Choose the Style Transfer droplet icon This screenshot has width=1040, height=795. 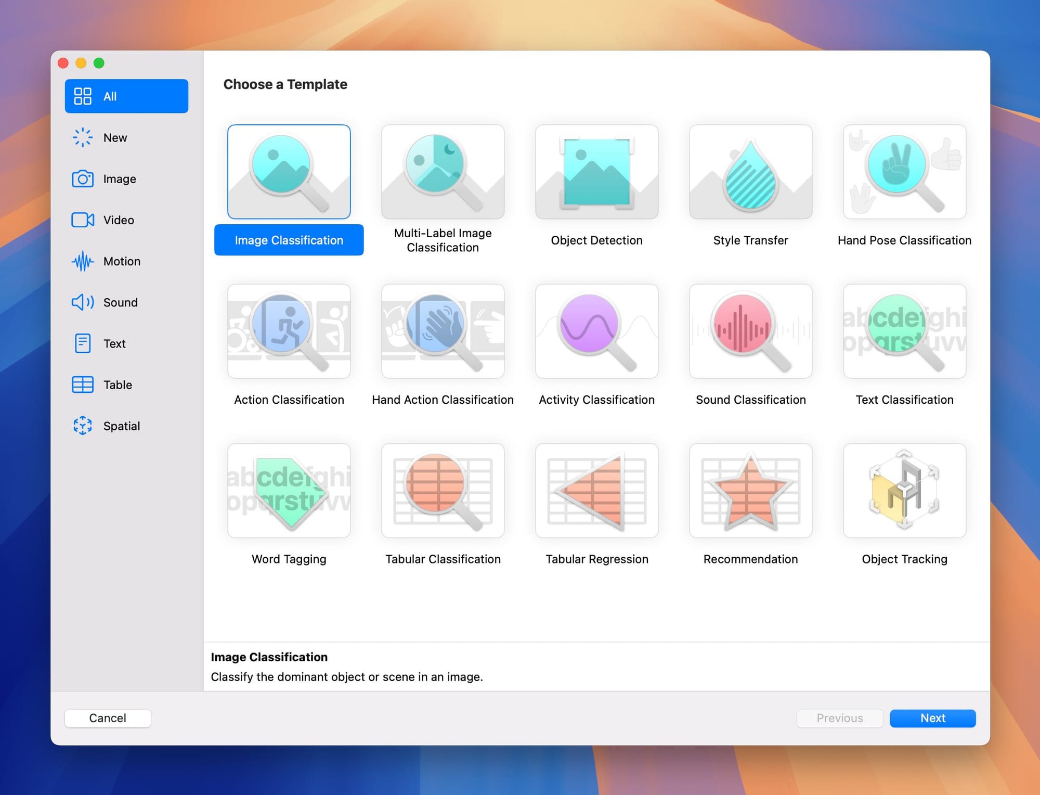click(x=750, y=172)
